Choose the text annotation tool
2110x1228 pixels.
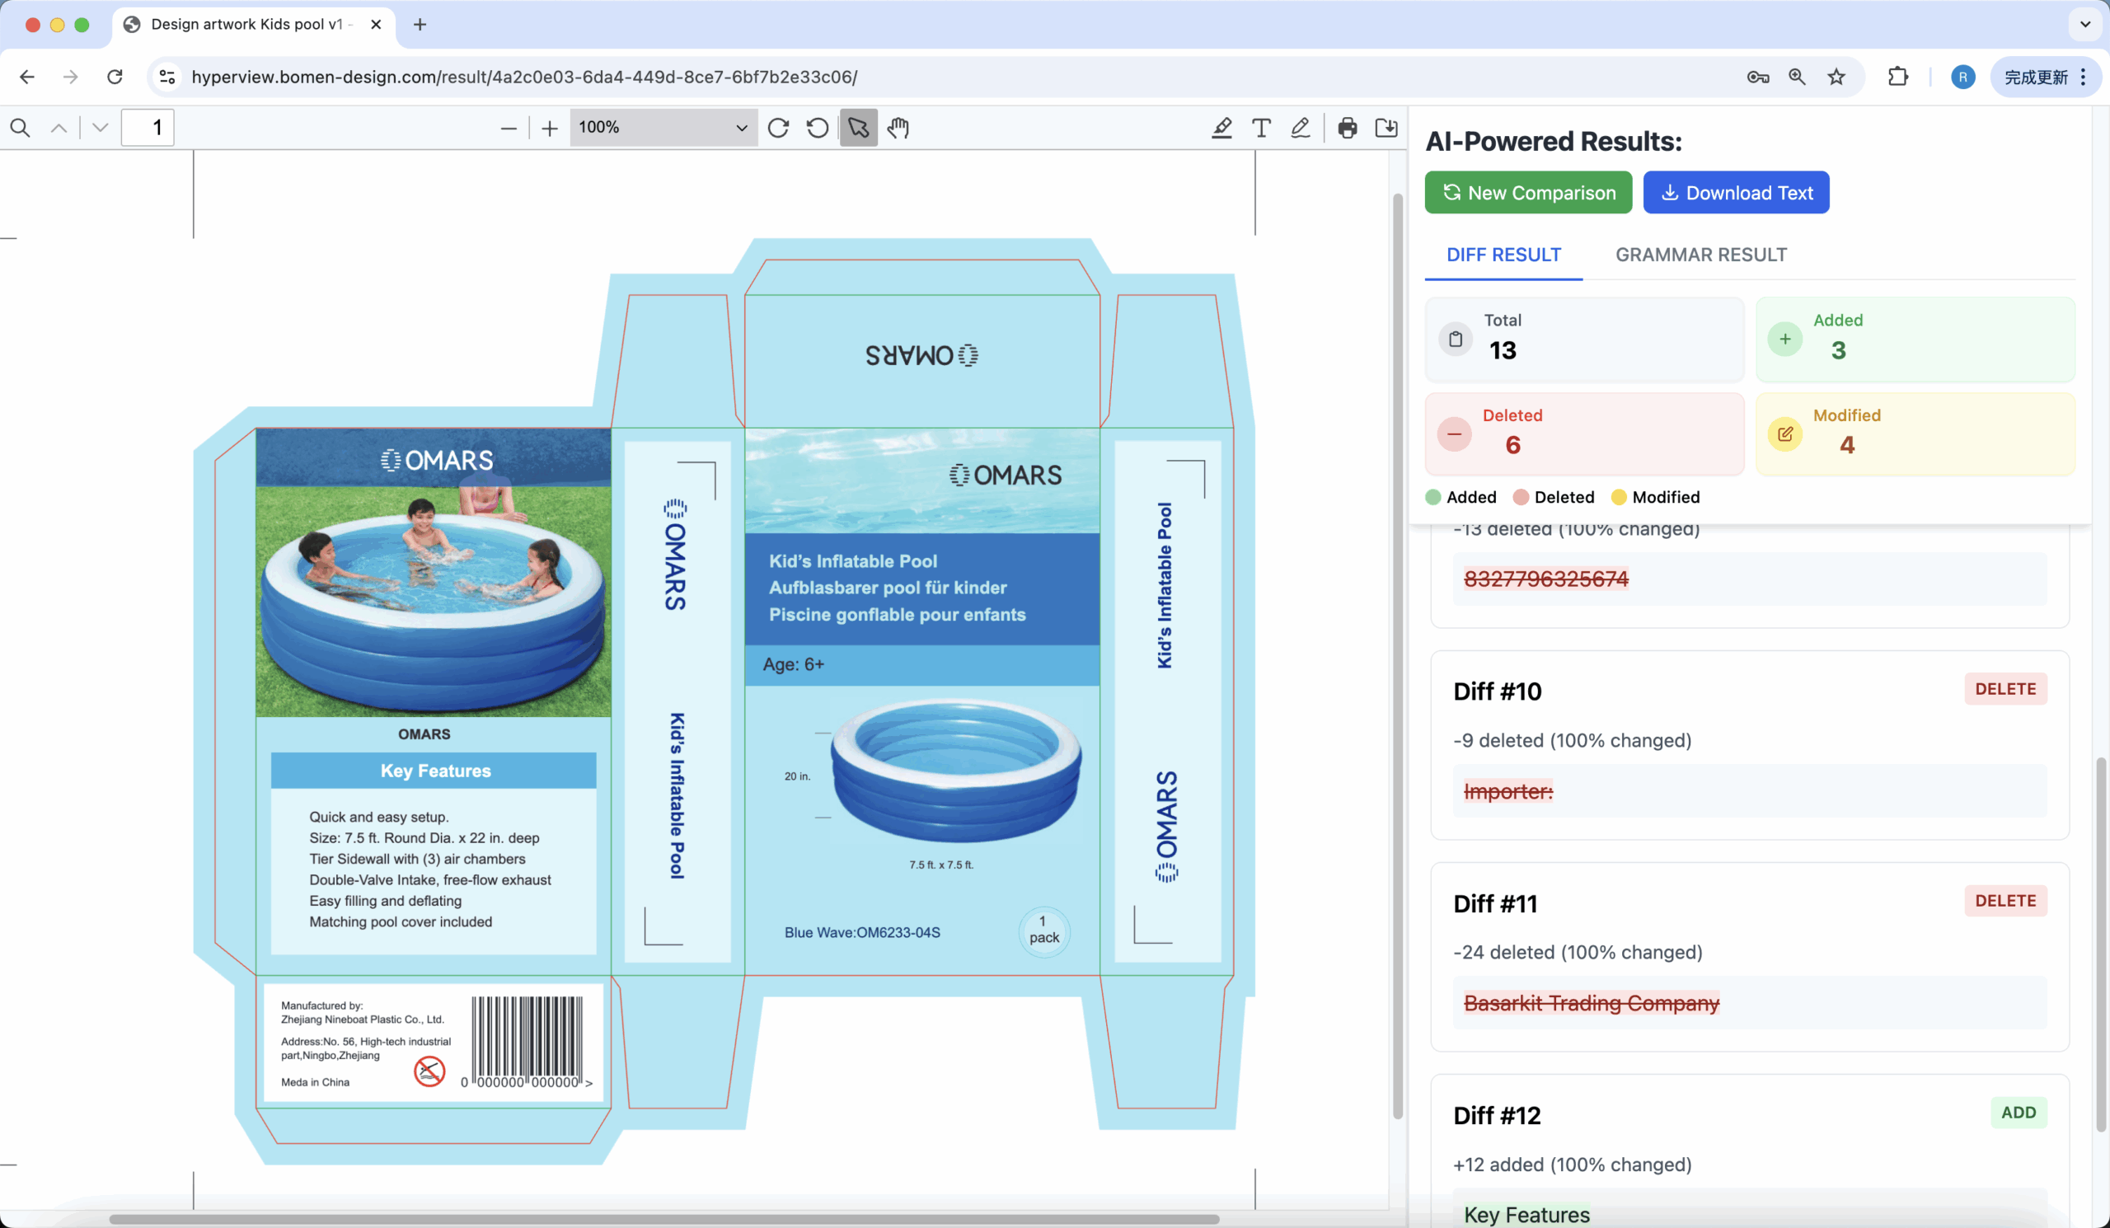click(x=1261, y=127)
